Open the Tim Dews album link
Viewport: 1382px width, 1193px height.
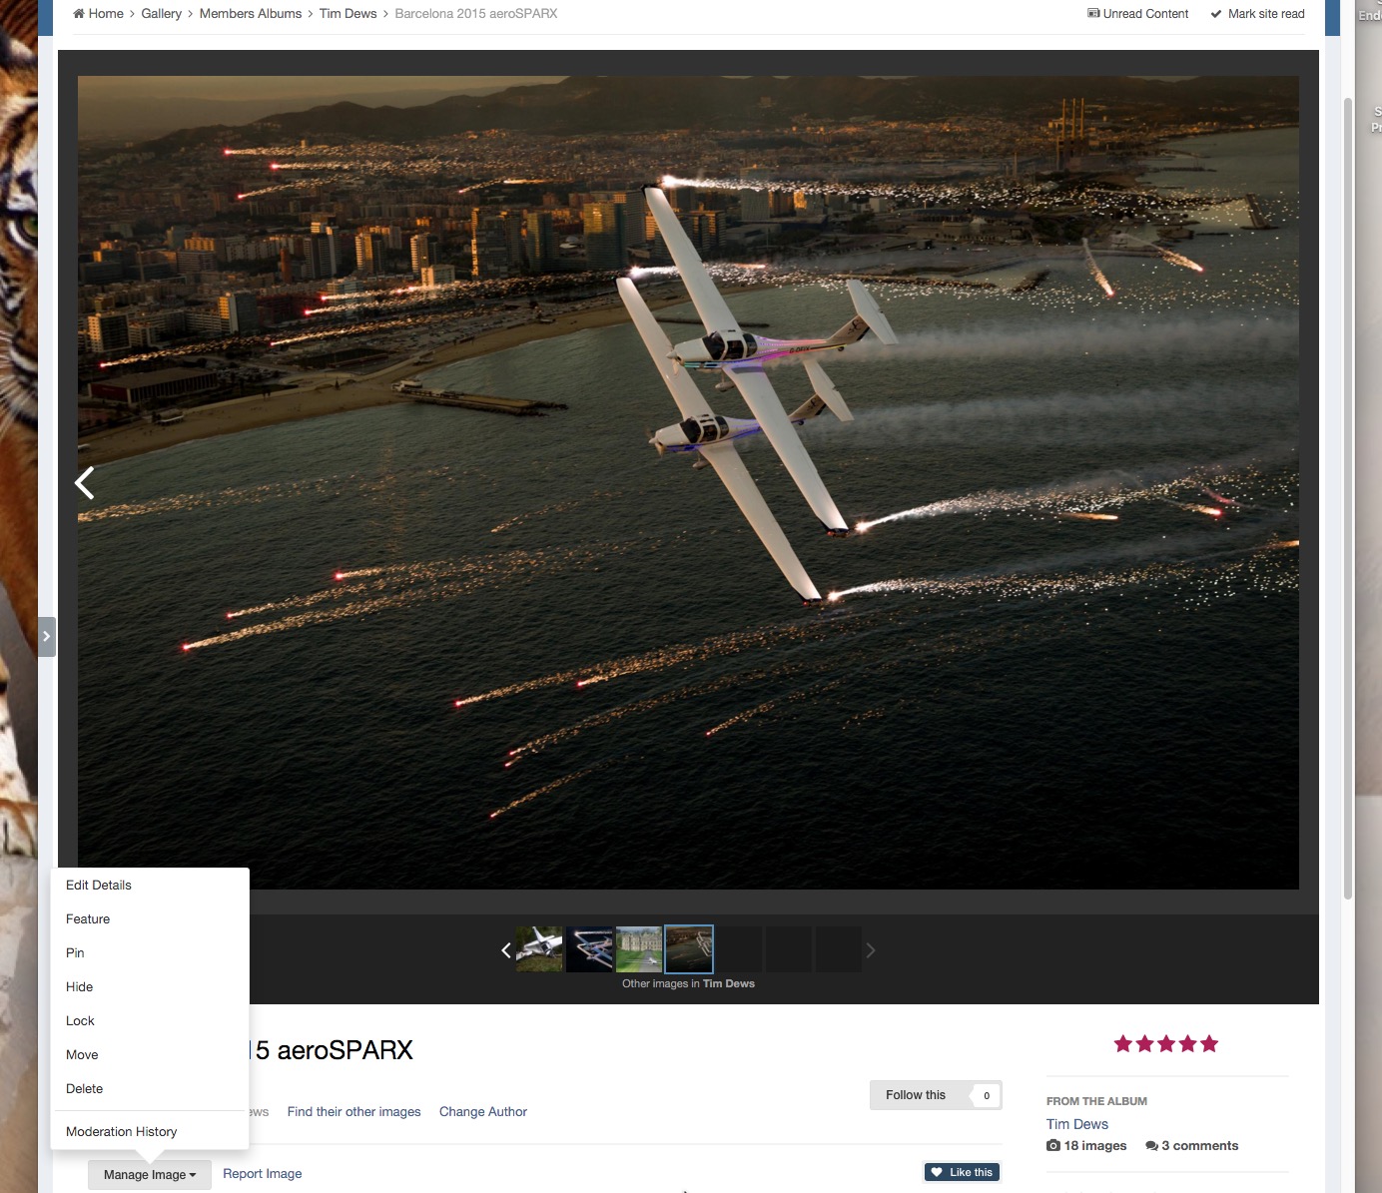click(1077, 1124)
